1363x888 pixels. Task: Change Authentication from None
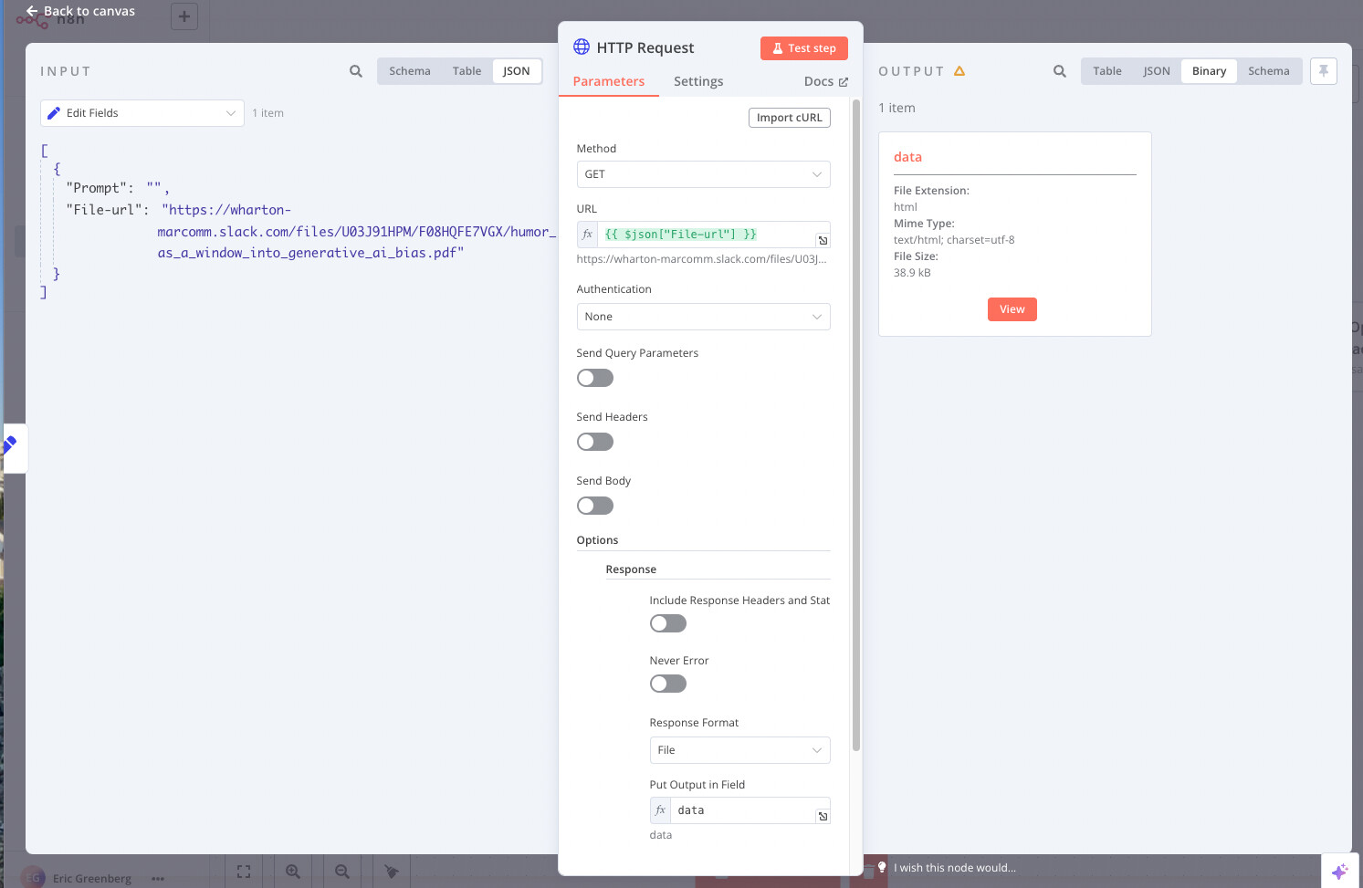click(703, 316)
